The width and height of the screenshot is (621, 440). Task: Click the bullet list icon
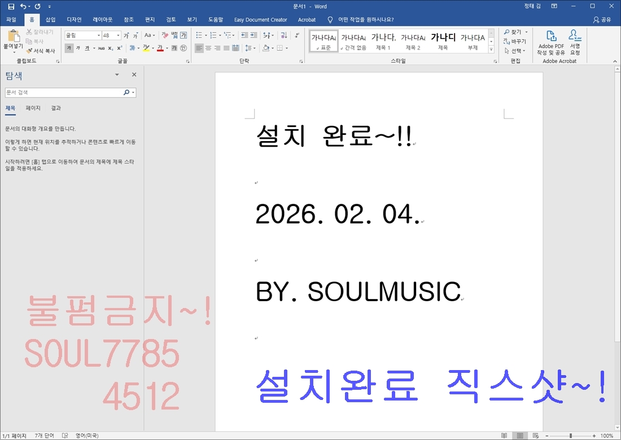click(199, 35)
